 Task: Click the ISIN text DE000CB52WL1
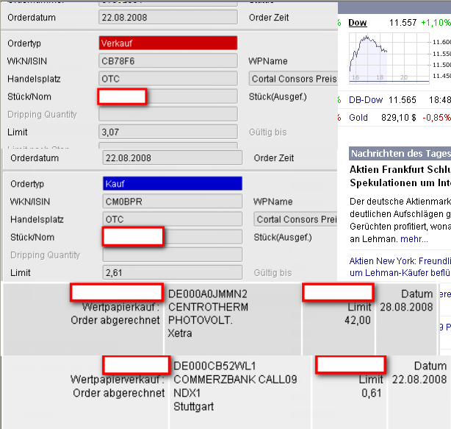coord(214,366)
